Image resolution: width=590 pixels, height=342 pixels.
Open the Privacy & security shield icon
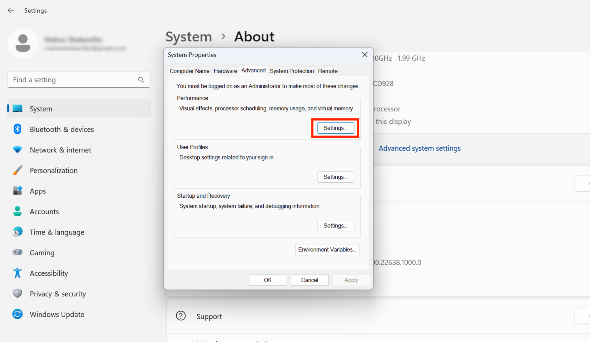pyautogui.click(x=17, y=293)
